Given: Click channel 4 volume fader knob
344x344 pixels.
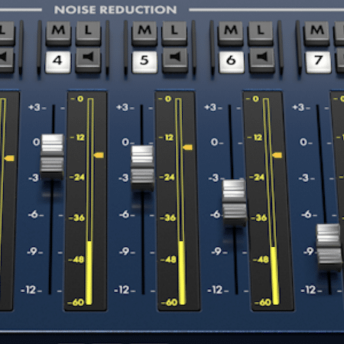Looking at the screenshot, I should 52,157.
